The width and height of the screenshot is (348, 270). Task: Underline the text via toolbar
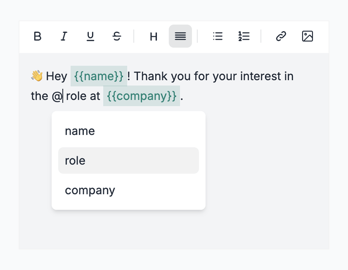click(91, 36)
